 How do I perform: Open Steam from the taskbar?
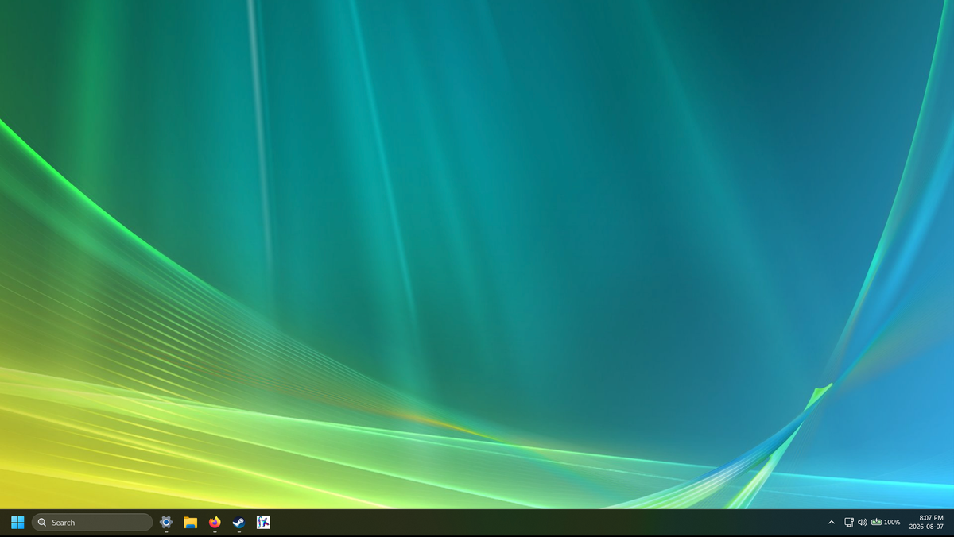coord(238,522)
